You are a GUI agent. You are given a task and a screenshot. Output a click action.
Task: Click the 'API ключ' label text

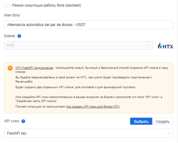coord(12,121)
